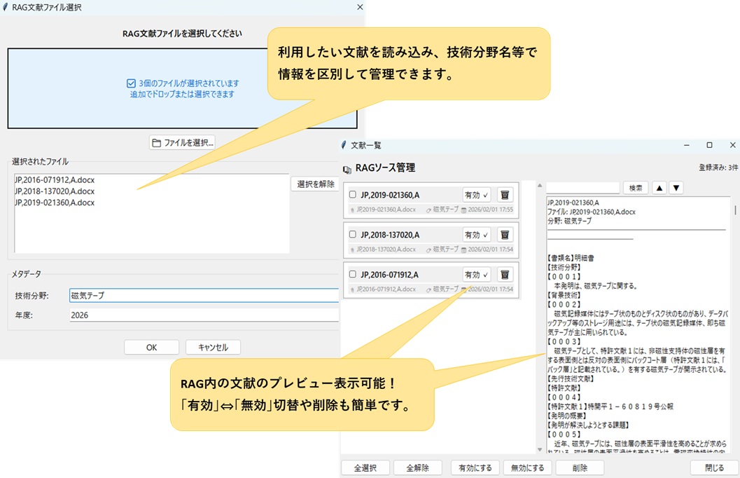Image resolution: width=740 pixels, height=478 pixels.
Task: Open 有効 dropdown for JP,2016-071912,A
Action: pyautogui.click(x=477, y=275)
